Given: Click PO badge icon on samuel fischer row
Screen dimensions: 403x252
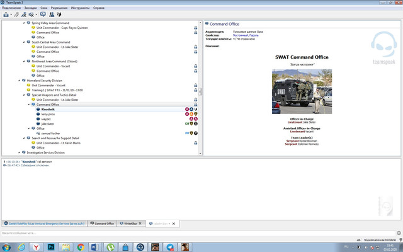Looking at the screenshot, I should click(x=187, y=134).
